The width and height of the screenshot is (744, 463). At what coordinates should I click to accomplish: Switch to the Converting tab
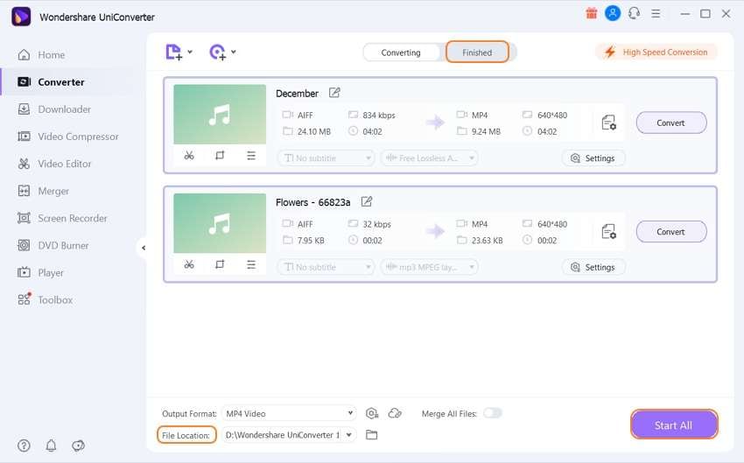401,53
